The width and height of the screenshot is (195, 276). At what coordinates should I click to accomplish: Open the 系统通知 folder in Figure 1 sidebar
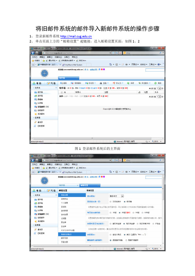[x=39, y=114]
